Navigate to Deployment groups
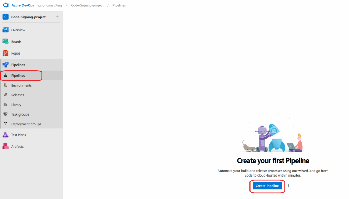This screenshot has width=349, height=199. click(x=26, y=124)
